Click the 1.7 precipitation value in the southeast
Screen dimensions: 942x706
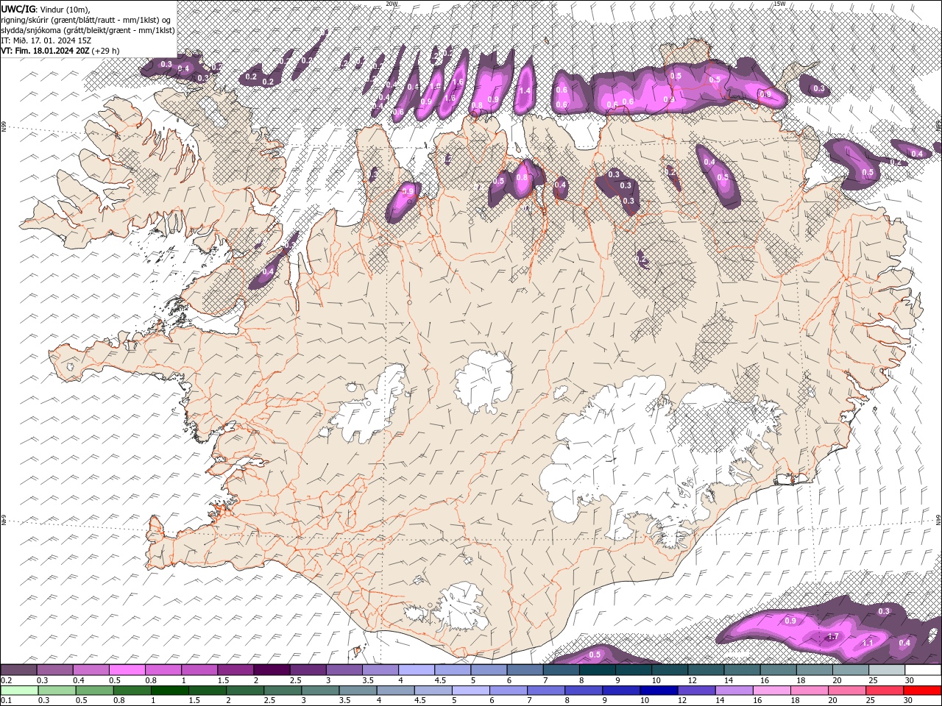coord(833,637)
